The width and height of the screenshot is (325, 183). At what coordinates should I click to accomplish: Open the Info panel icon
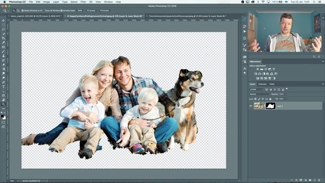click(245, 38)
